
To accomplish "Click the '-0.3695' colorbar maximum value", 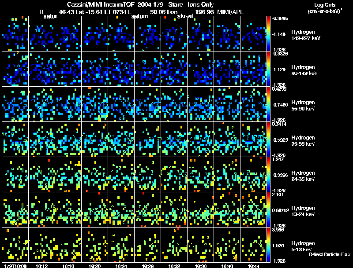I will click(x=280, y=18).
